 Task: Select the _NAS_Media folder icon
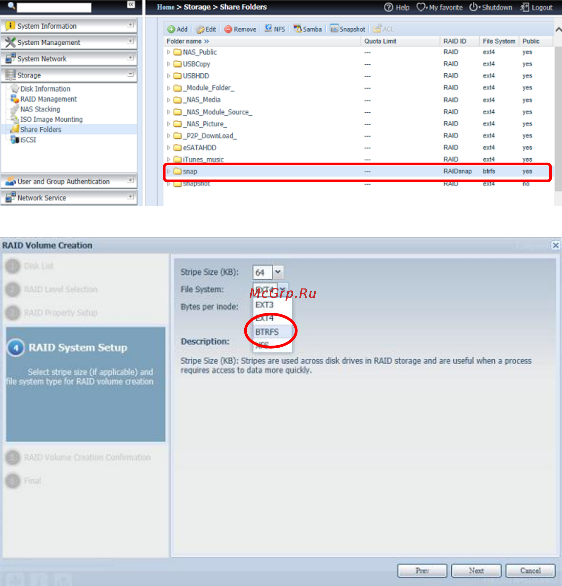coord(178,100)
